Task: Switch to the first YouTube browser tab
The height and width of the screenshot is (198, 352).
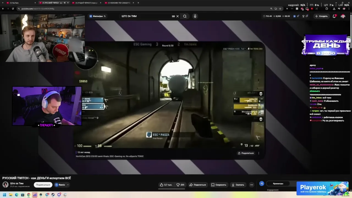Action: click(x=21, y=3)
